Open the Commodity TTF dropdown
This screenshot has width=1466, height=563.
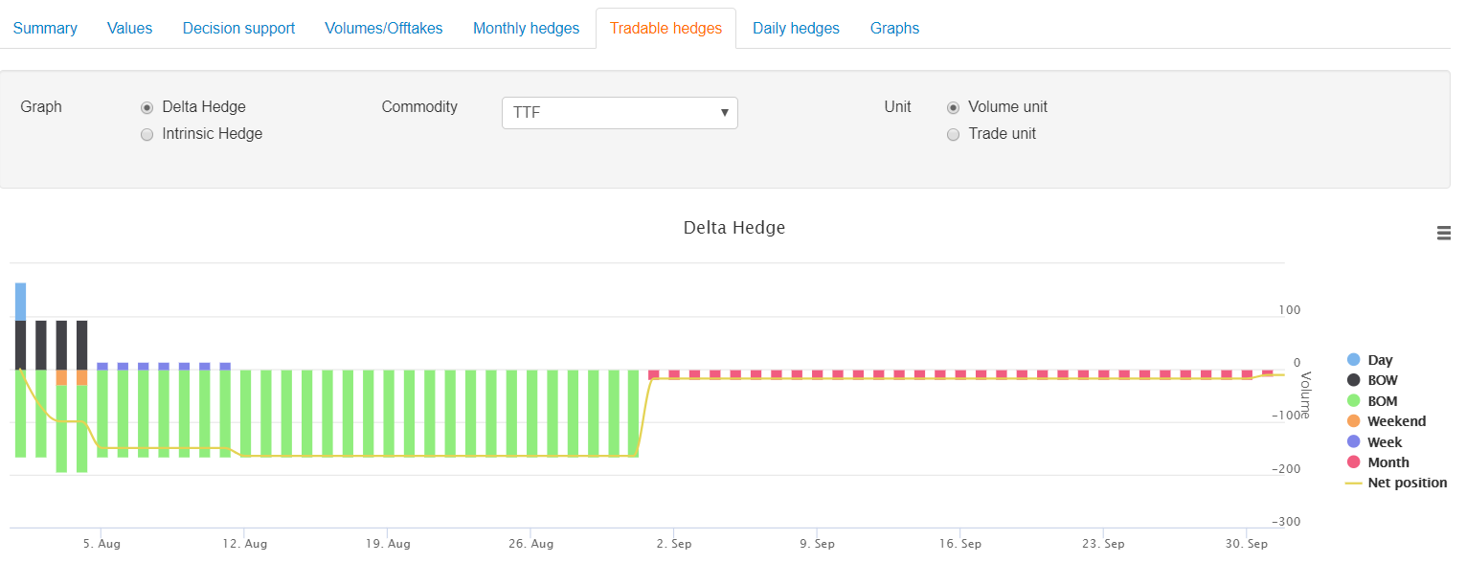(620, 113)
